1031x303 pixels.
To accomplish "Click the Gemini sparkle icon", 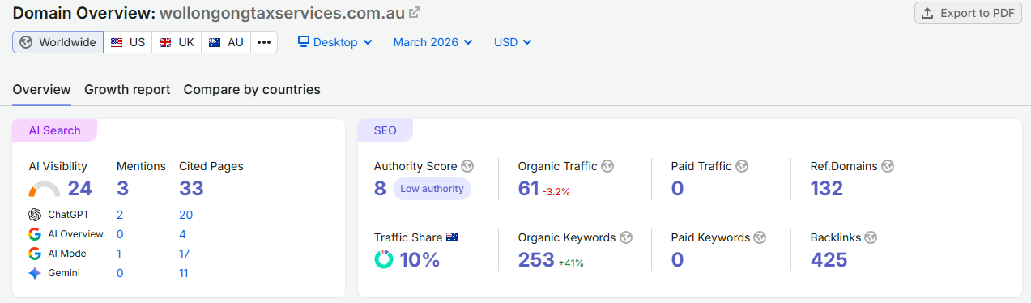I will pos(35,273).
